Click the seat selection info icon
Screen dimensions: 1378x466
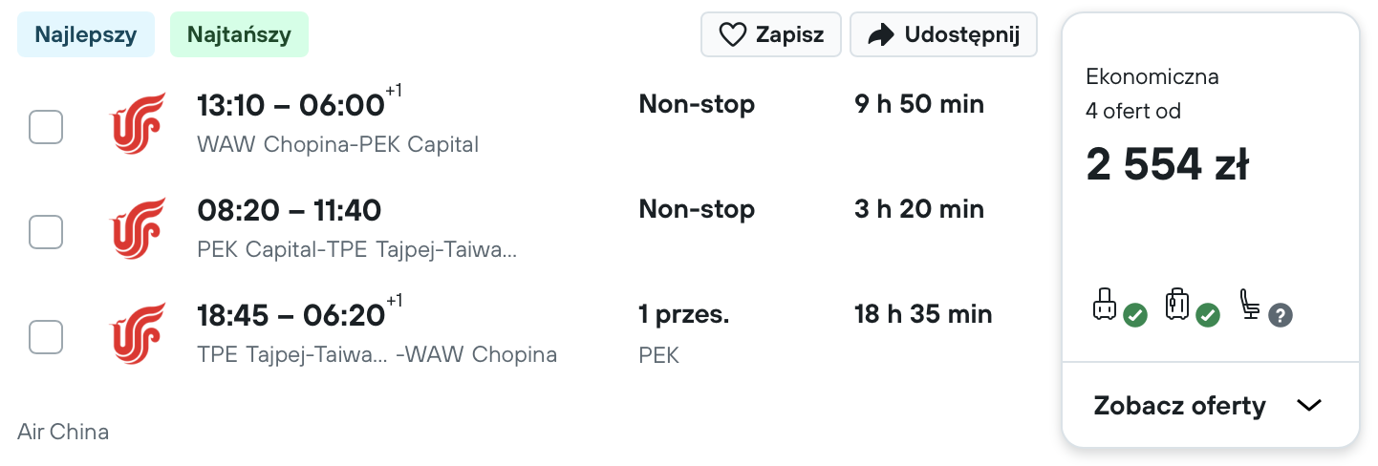(x=1265, y=308)
